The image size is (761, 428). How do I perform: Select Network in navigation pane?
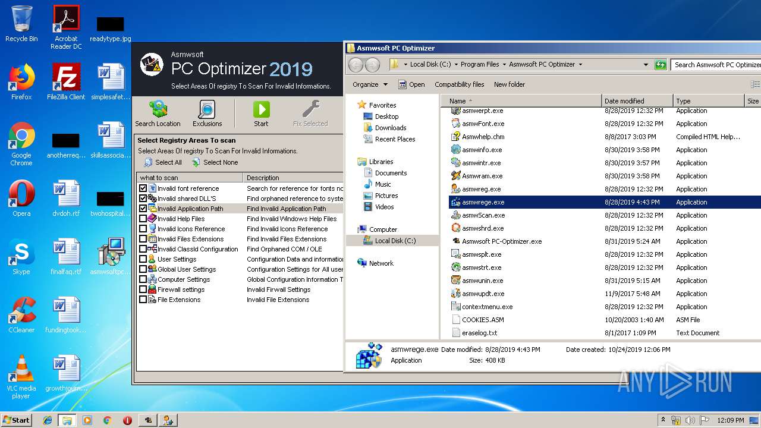tap(381, 263)
